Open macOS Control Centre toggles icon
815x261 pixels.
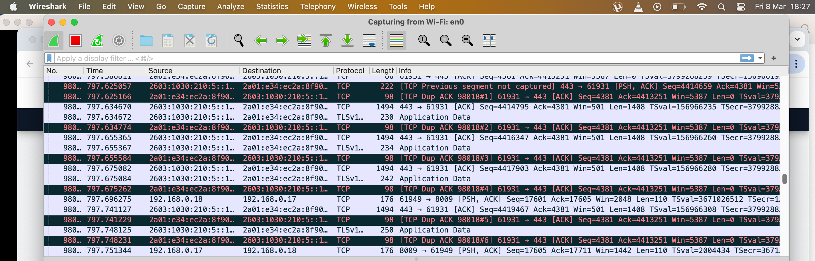tap(741, 7)
